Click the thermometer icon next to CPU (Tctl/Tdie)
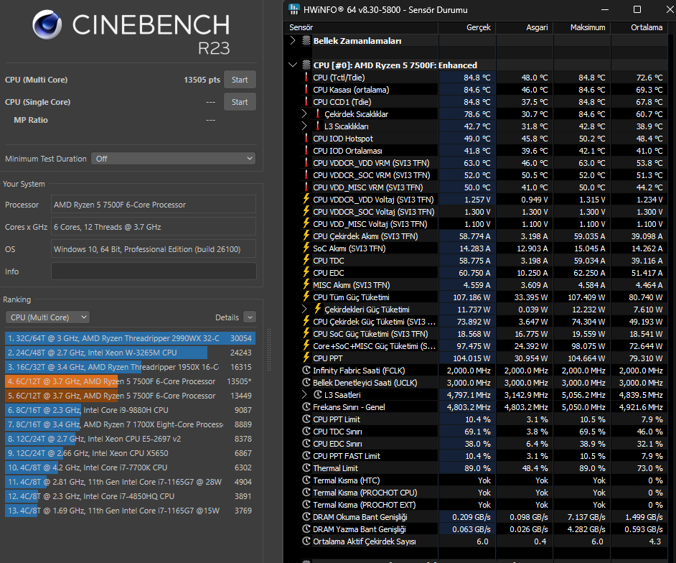This screenshot has width=676, height=563. pos(306,78)
